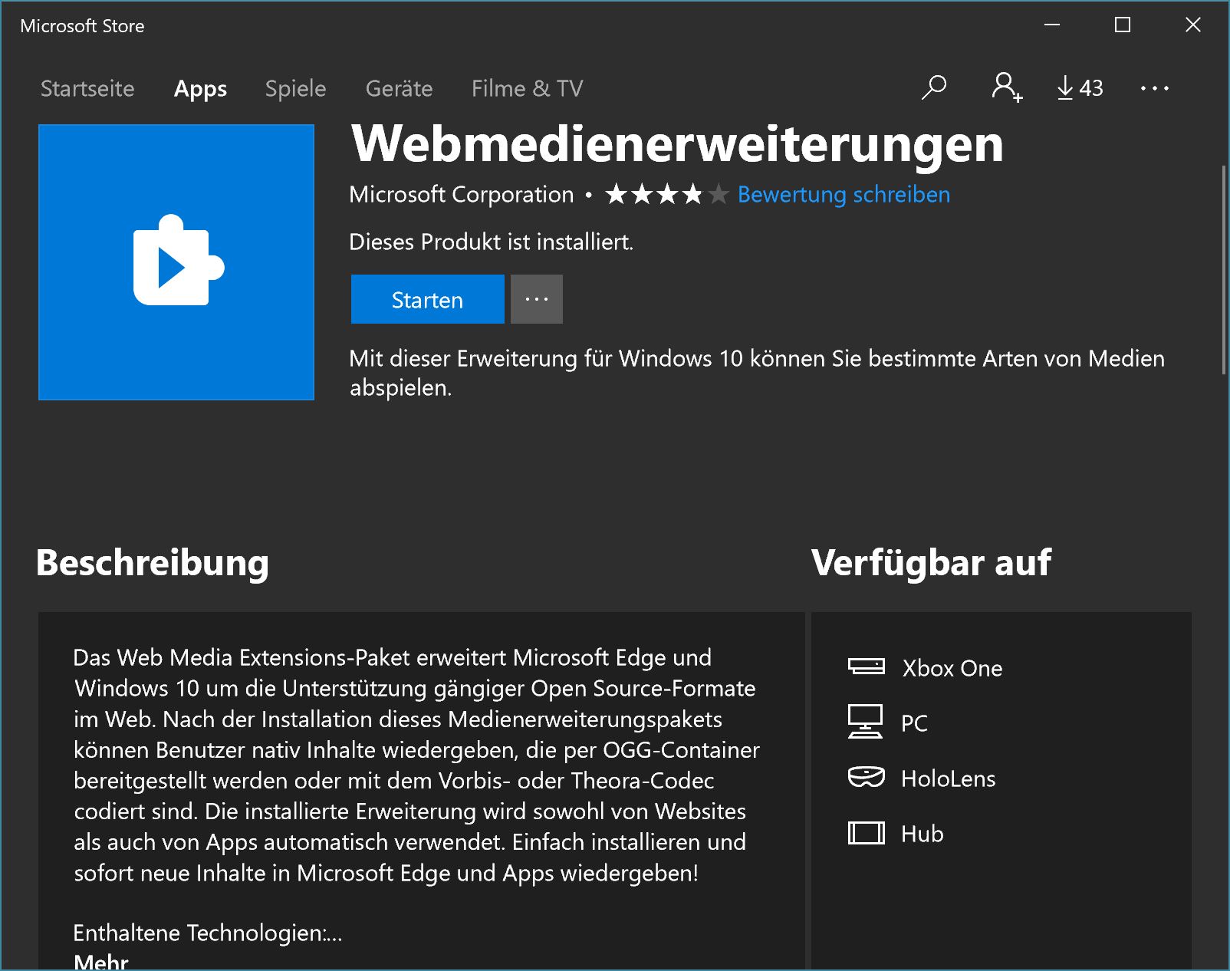
Task: Open the Geräte tab
Action: click(x=399, y=88)
